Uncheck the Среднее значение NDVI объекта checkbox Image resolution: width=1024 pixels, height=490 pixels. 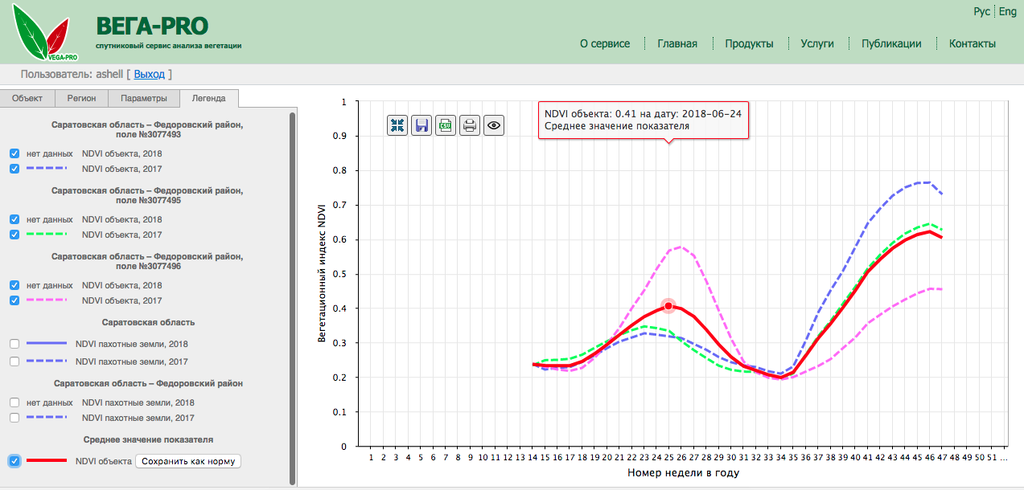(x=14, y=461)
